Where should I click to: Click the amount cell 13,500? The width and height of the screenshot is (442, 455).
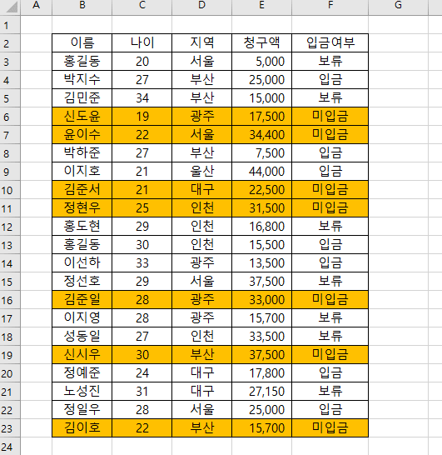point(262,262)
